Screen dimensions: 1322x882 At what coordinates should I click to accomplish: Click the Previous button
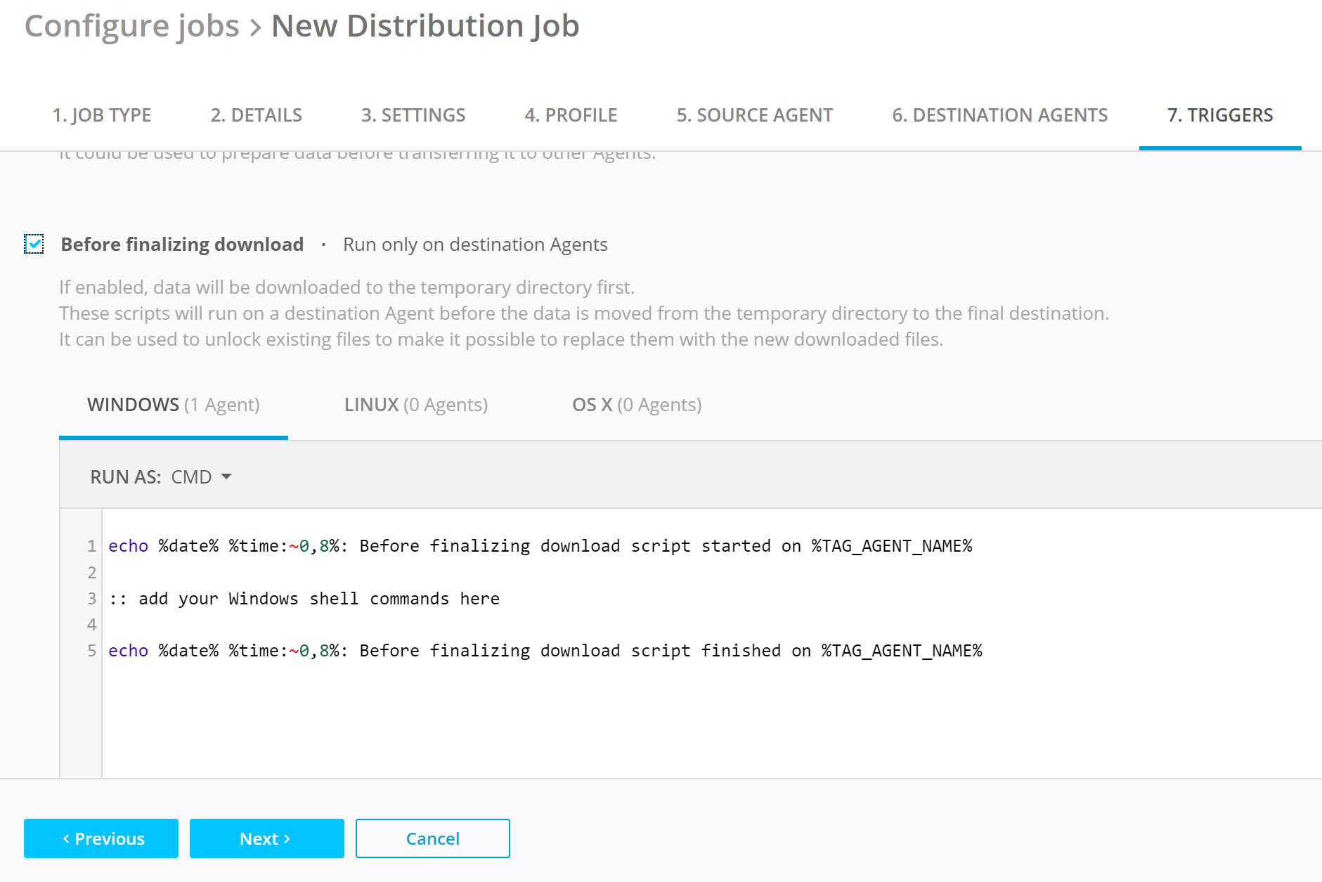tap(101, 838)
